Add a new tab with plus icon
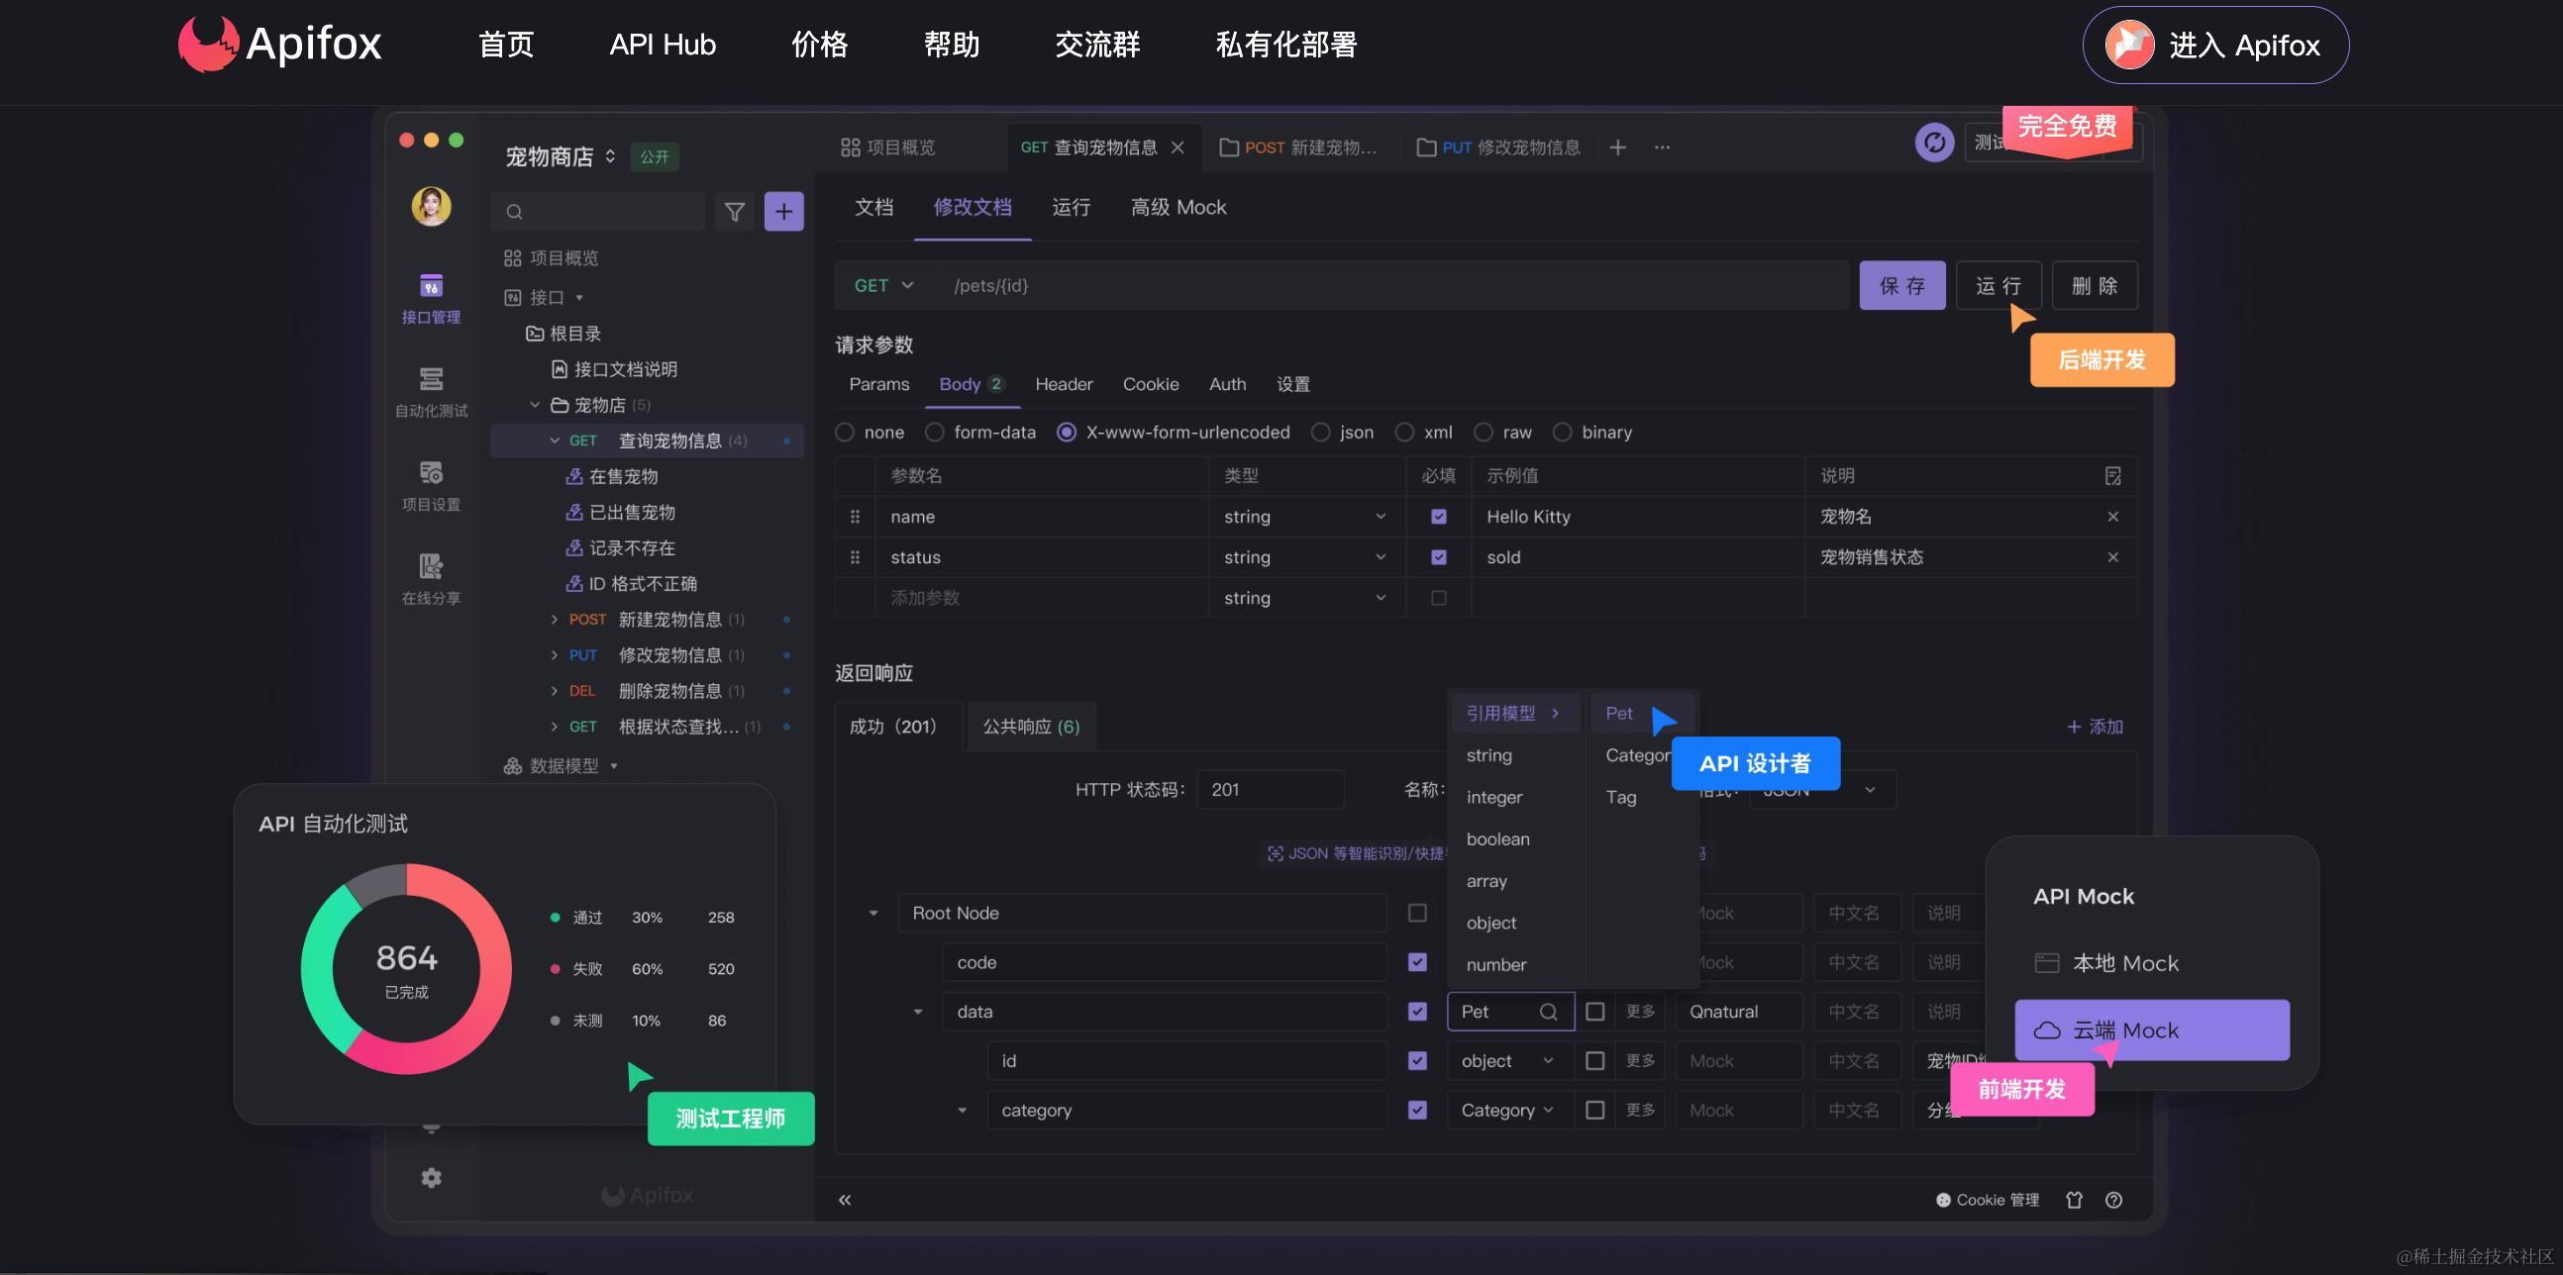Viewport: 2563px width, 1275px height. point(1618,147)
